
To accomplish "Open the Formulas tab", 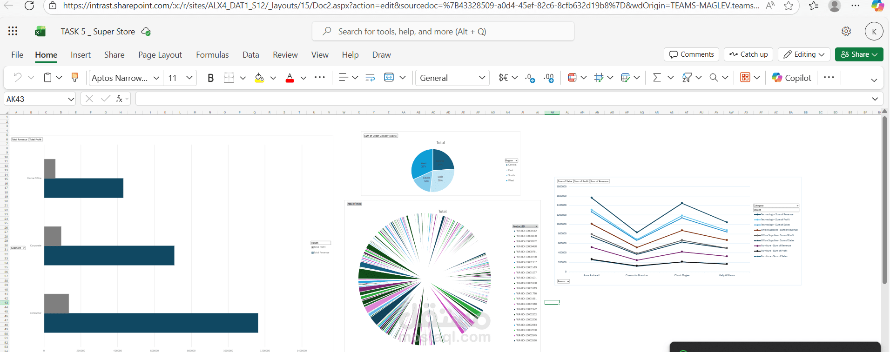I will (x=212, y=55).
